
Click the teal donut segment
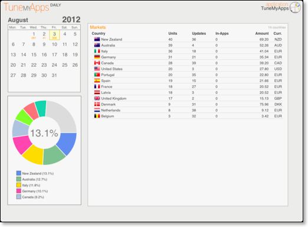click(x=41, y=108)
